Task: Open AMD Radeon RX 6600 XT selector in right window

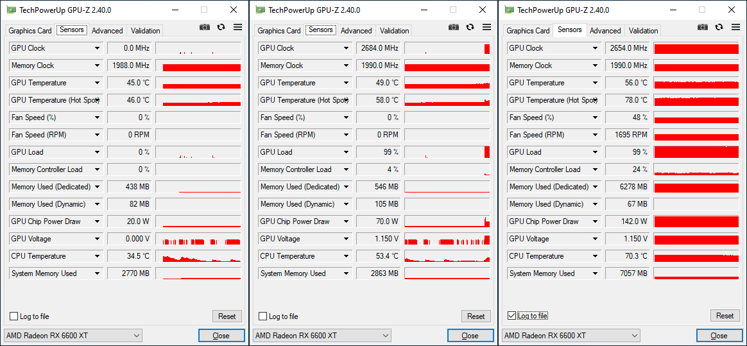Action: pyautogui.click(x=571, y=336)
